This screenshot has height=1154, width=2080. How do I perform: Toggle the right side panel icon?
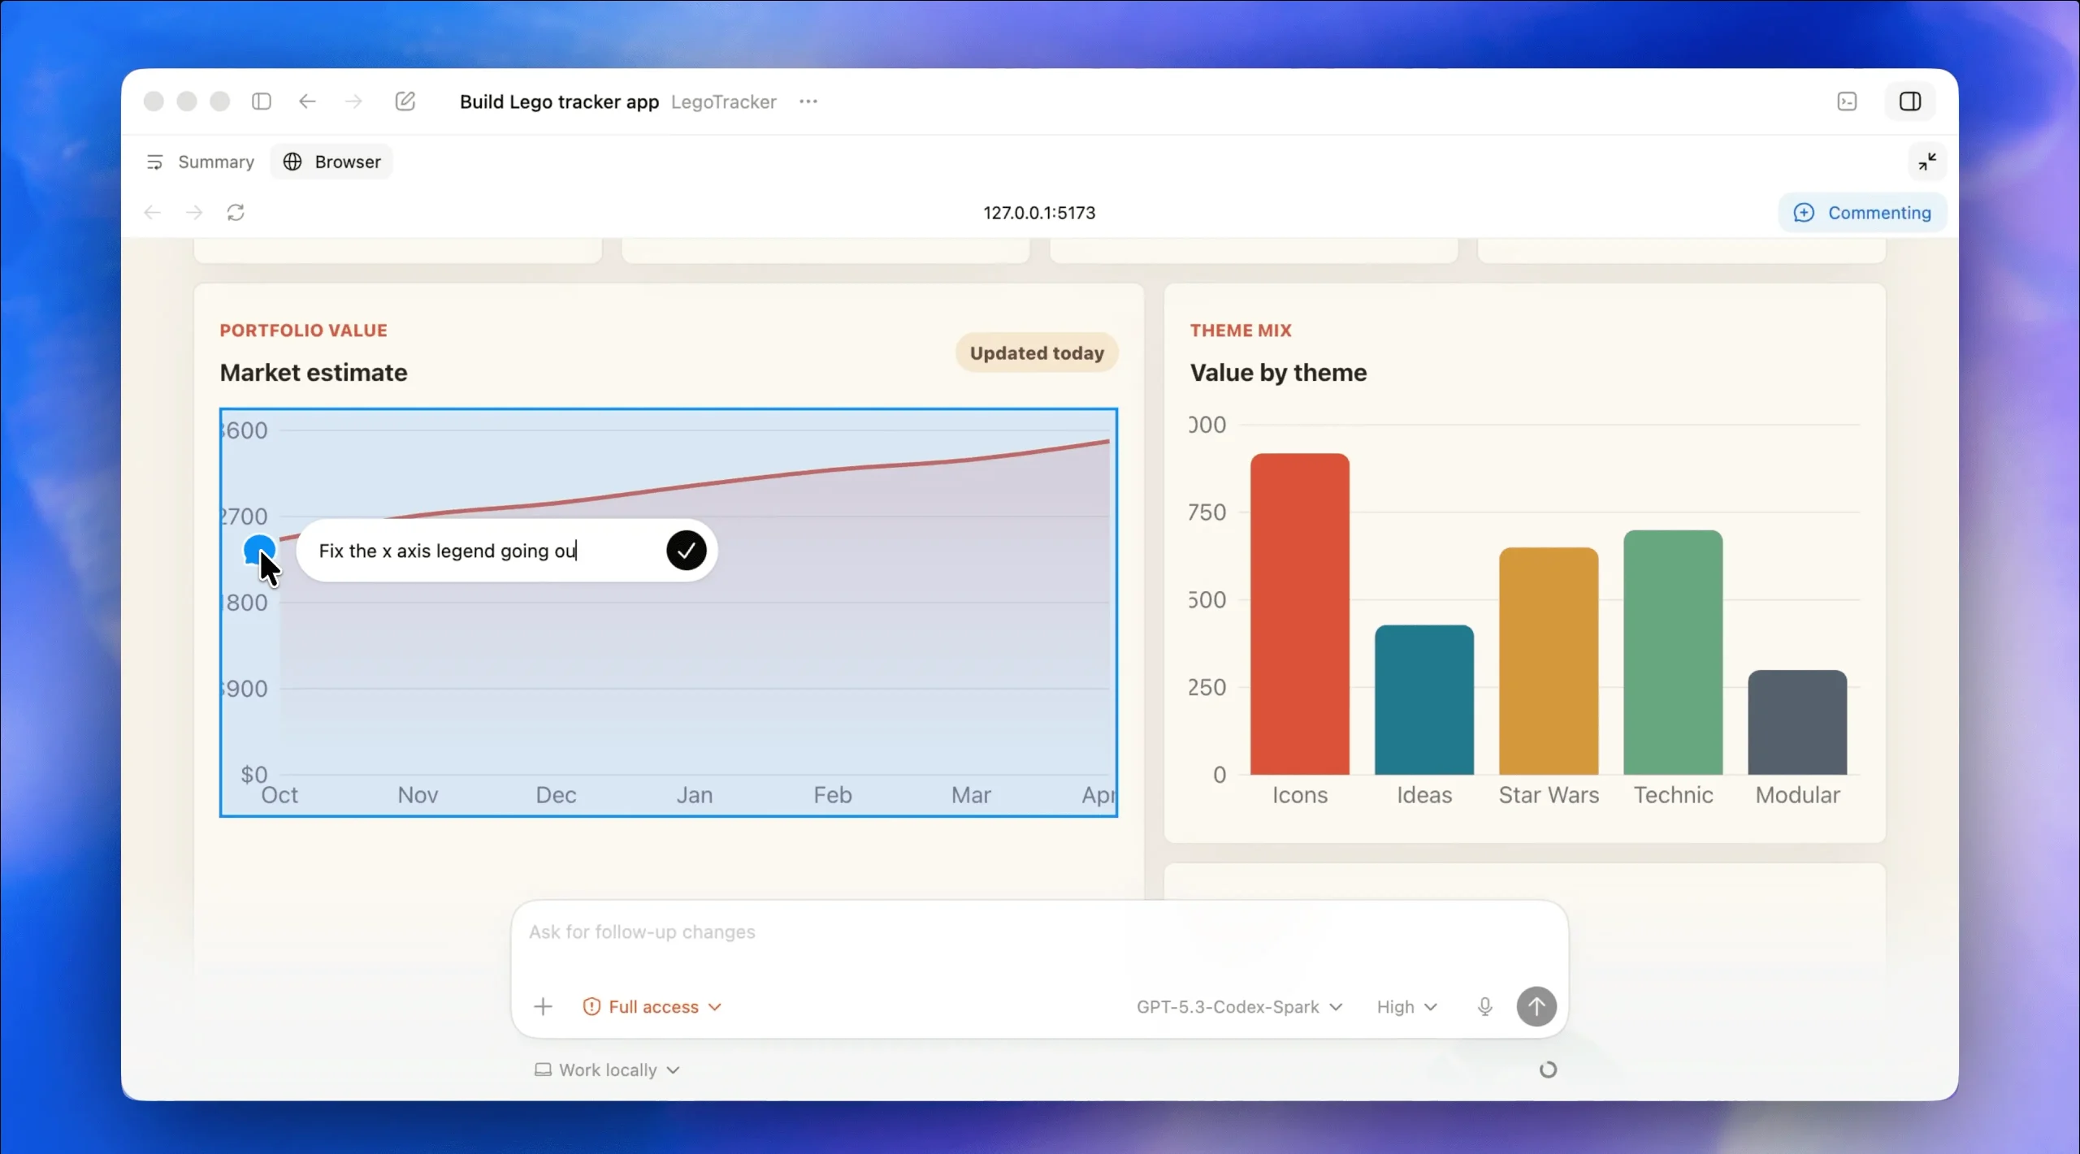(x=1909, y=102)
